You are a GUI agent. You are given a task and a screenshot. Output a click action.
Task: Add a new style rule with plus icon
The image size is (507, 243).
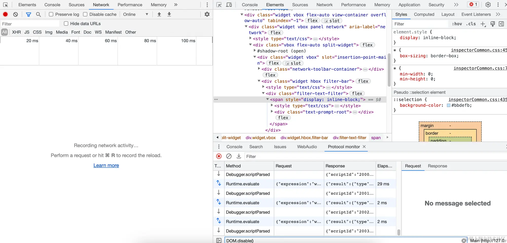pyautogui.click(x=483, y=24)
